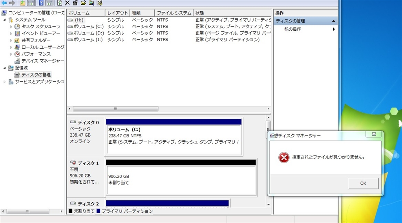Select the ボリューム (C:) row in list
This screenshot has height=223, width=402.
(169, 26)
